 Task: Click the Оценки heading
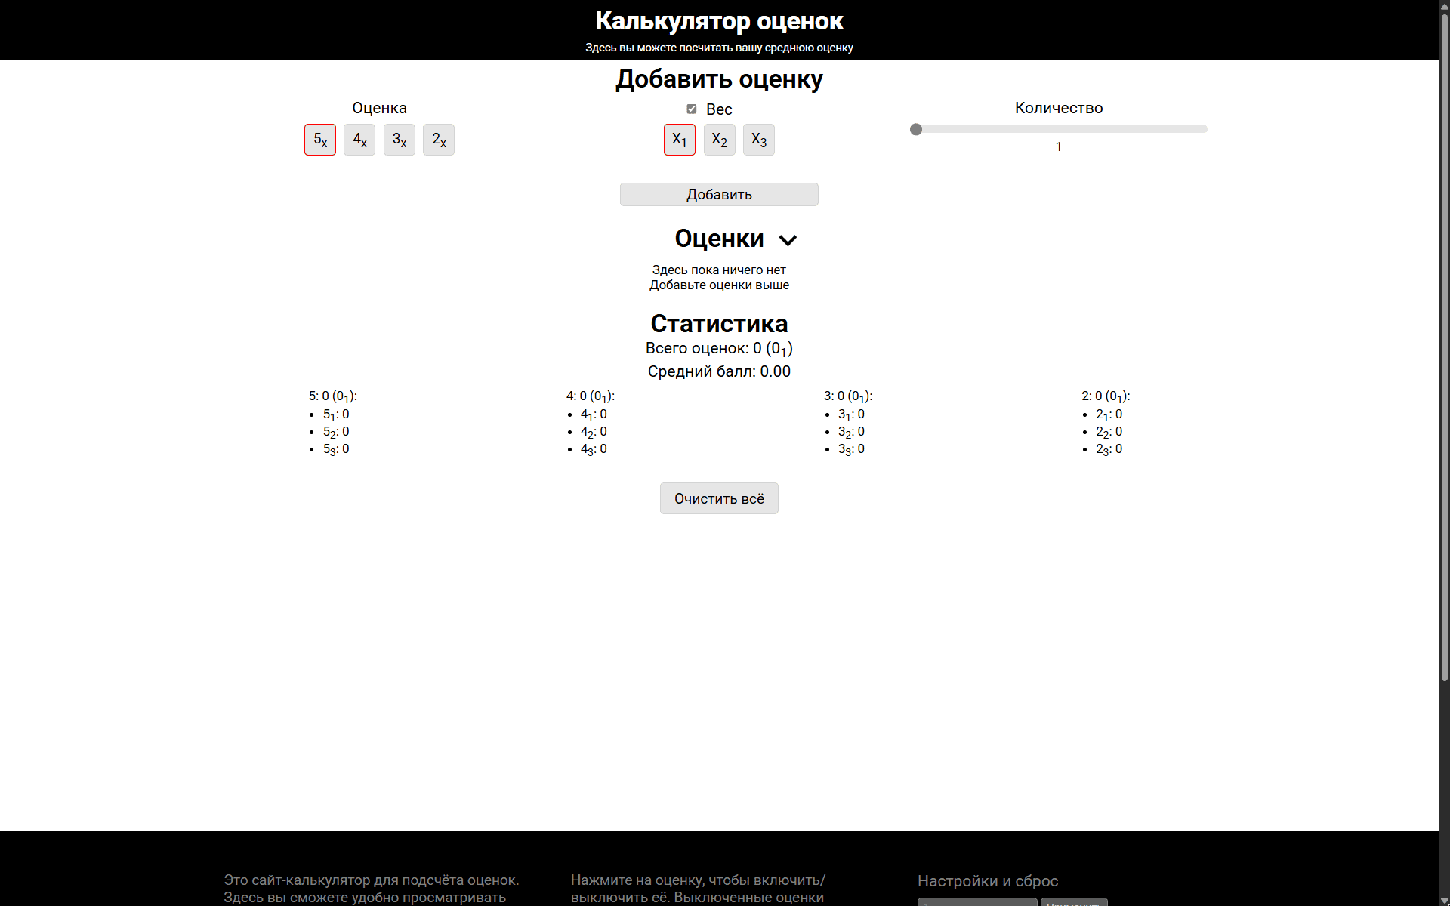pyautogui.click(x=719, y=239)
